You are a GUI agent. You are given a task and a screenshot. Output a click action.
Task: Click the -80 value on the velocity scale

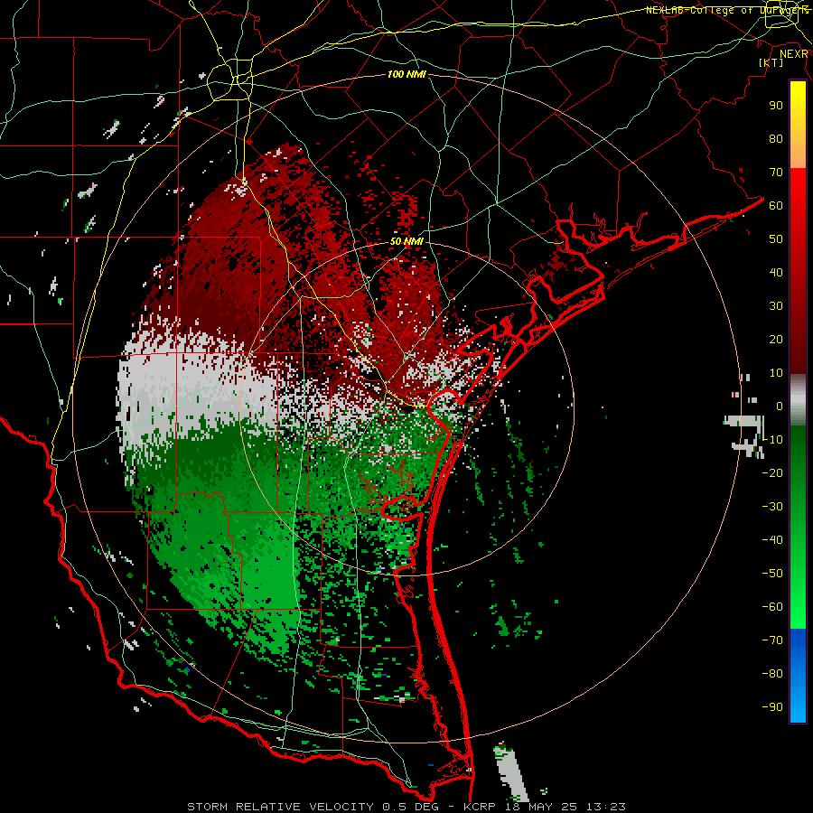tap(772, 674)
